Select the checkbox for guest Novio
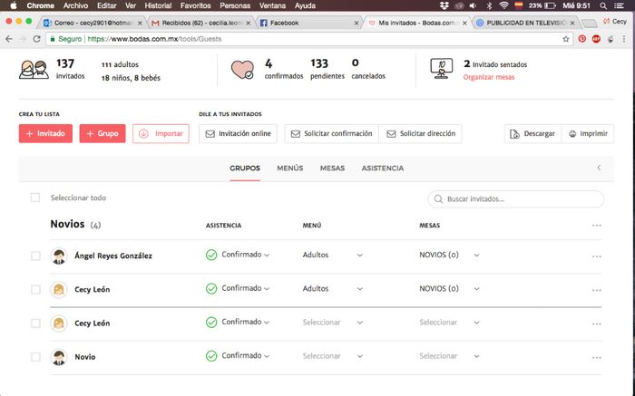Viewport: 635px width, 396px height. 35,356
